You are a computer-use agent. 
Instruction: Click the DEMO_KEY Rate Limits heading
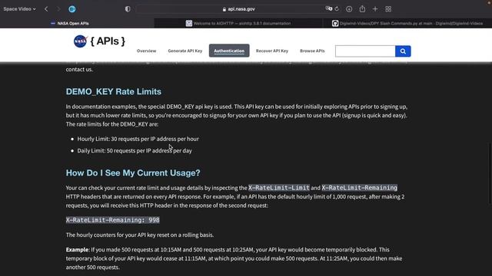pyautogui.click(x=114, y=92)
